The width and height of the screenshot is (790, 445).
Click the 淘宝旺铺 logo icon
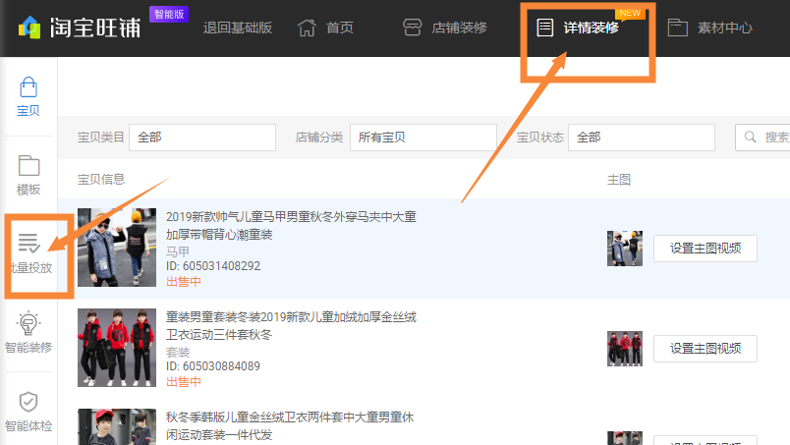coord(29,27)
